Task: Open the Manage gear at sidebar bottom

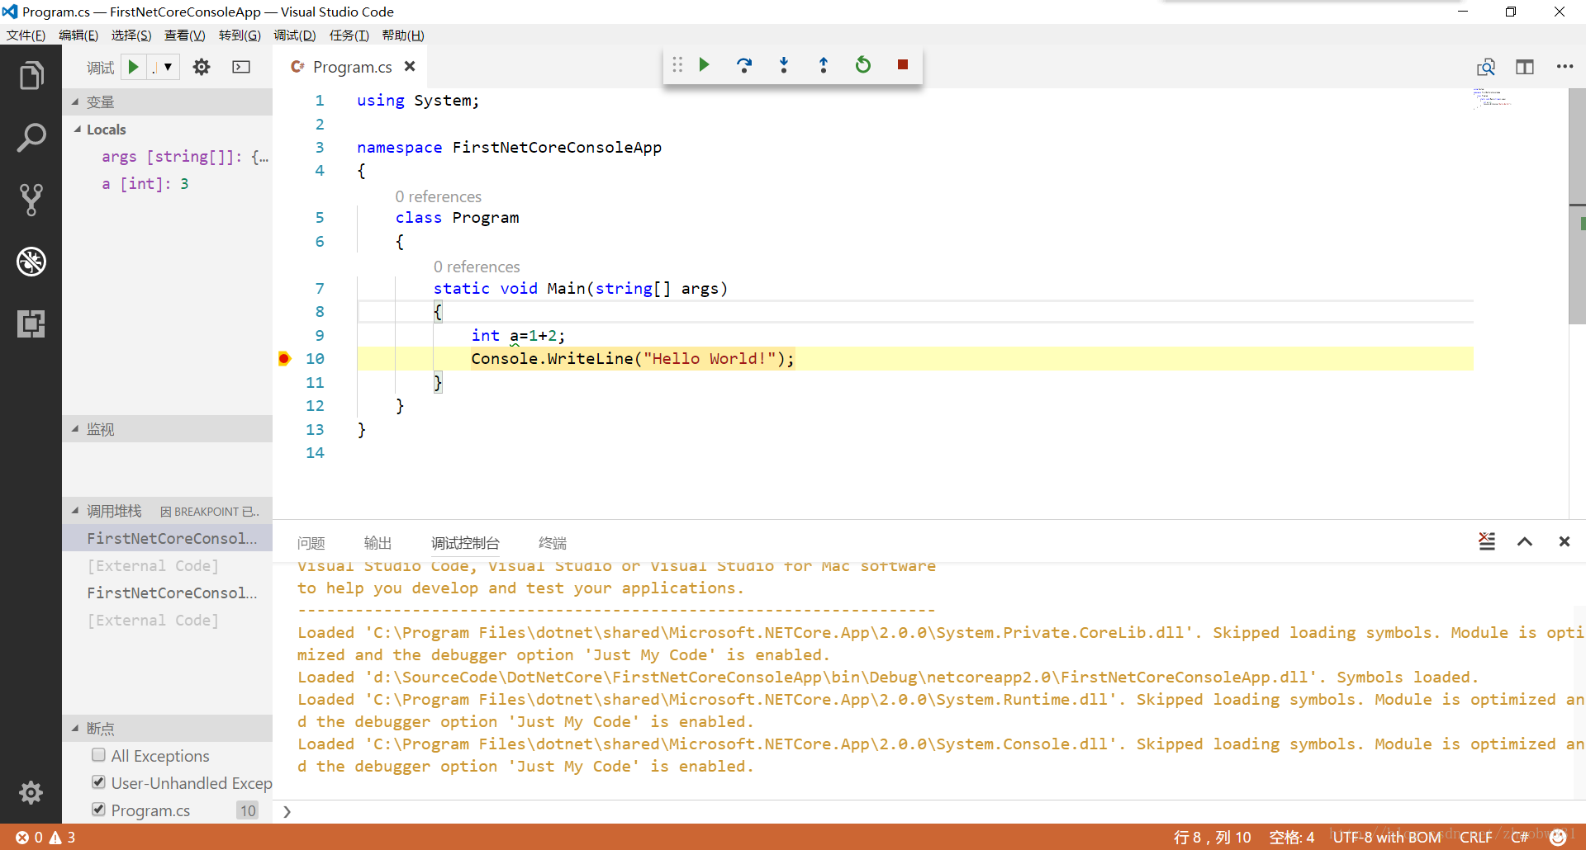Action: [x=31, y=792]
